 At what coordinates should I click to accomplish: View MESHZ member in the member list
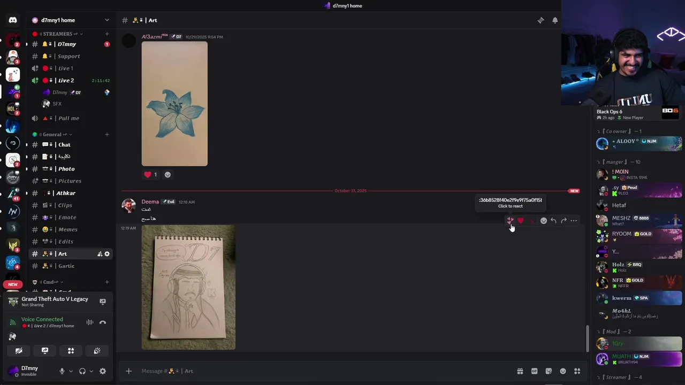pyautogui.click(x=639, y=220)
